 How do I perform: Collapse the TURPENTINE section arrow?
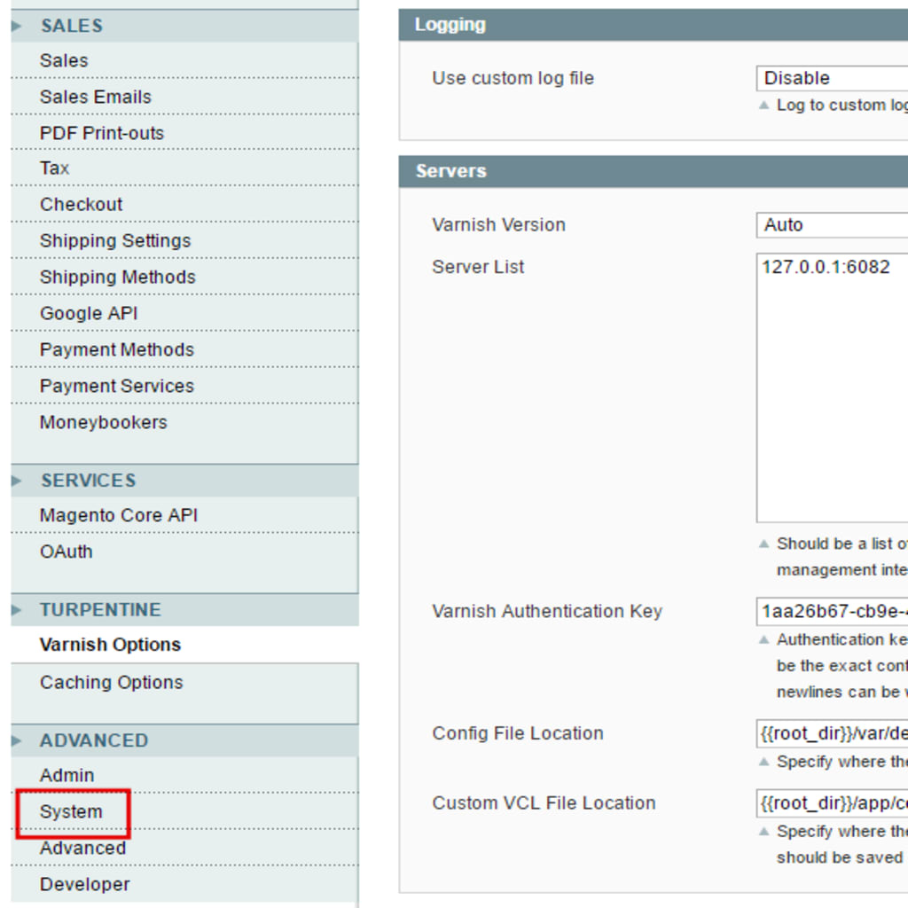16,610
